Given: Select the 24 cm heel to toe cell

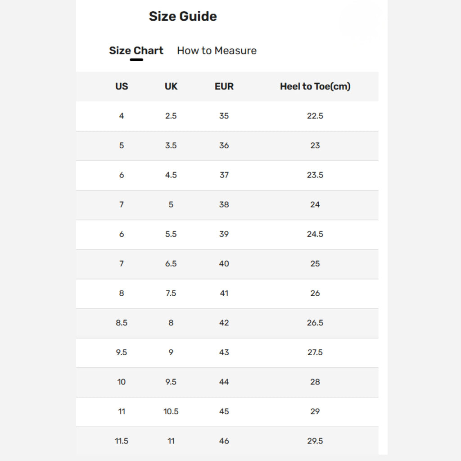Looking at the screenshot, I should [x=315, y=204].
